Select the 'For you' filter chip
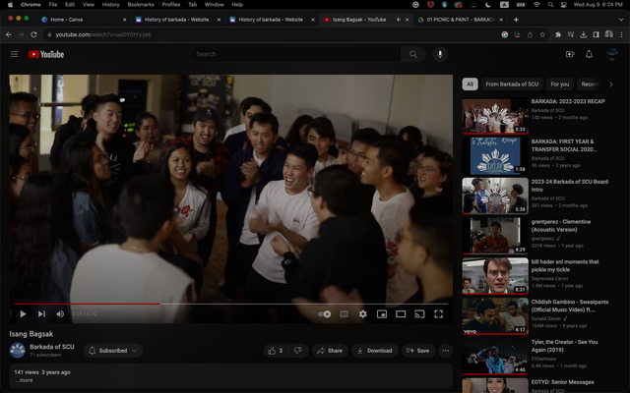The width and height of the screenshot is (630, 393). pos(559,84)
